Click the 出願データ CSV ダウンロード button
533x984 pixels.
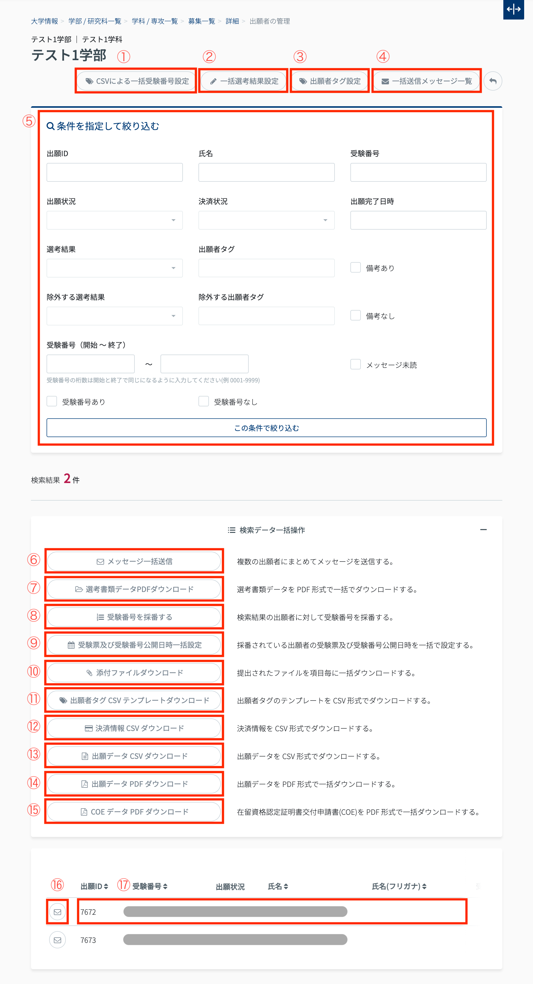point(134,756)
